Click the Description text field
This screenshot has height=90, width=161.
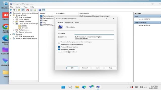coord(94,38)
